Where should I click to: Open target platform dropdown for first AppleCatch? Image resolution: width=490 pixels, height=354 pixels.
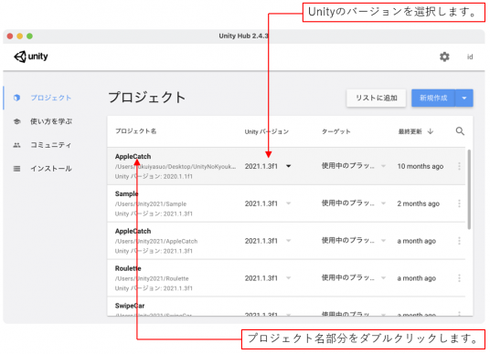(383, 166)
